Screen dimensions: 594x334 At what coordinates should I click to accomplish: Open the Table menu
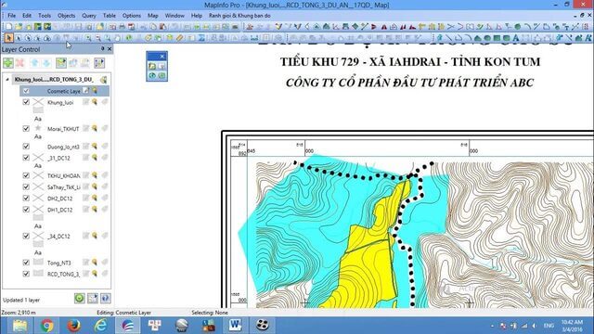(x=110, y=16)
